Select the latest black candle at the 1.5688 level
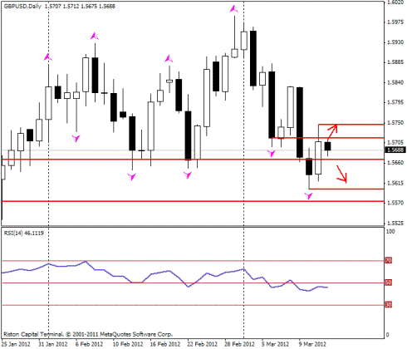This screenshot has width=407, height=349. coord(327,146)
